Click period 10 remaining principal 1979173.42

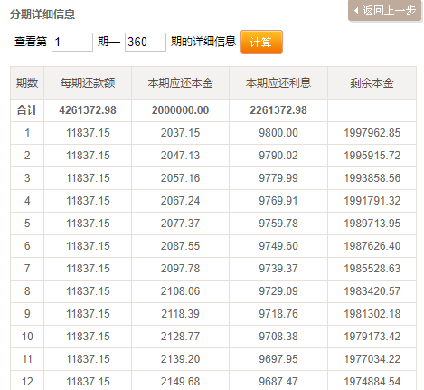point(372,337)
